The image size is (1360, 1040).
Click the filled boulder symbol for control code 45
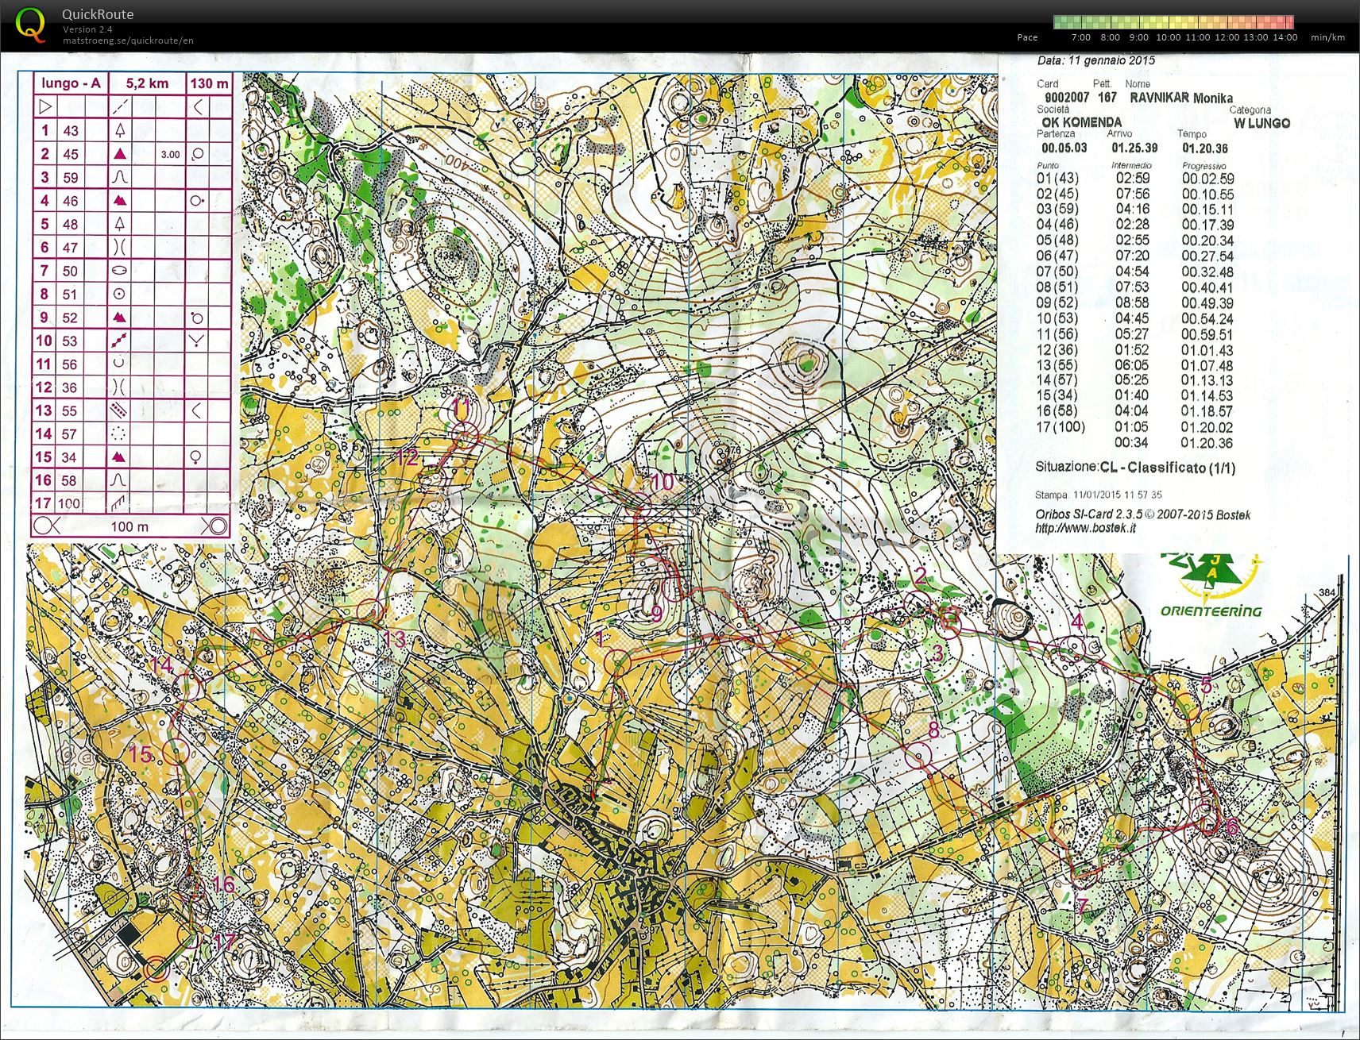(119, 154)
